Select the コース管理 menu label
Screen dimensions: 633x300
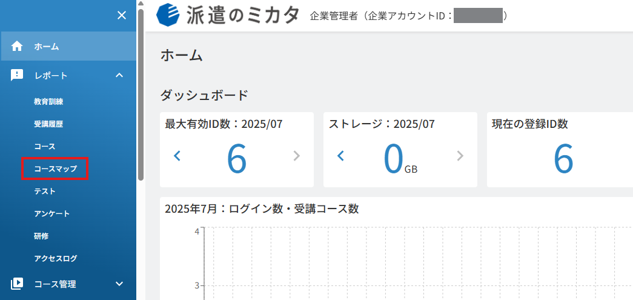click(x=55, y=284)
